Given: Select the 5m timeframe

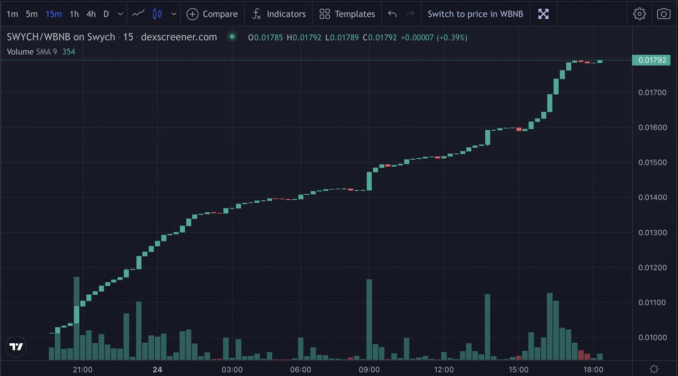Looking at the screenshot, I should click(x=32, y=14).
